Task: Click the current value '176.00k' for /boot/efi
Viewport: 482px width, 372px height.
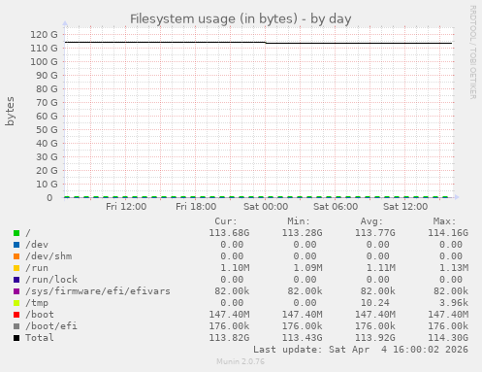Action: click(229, 326)
